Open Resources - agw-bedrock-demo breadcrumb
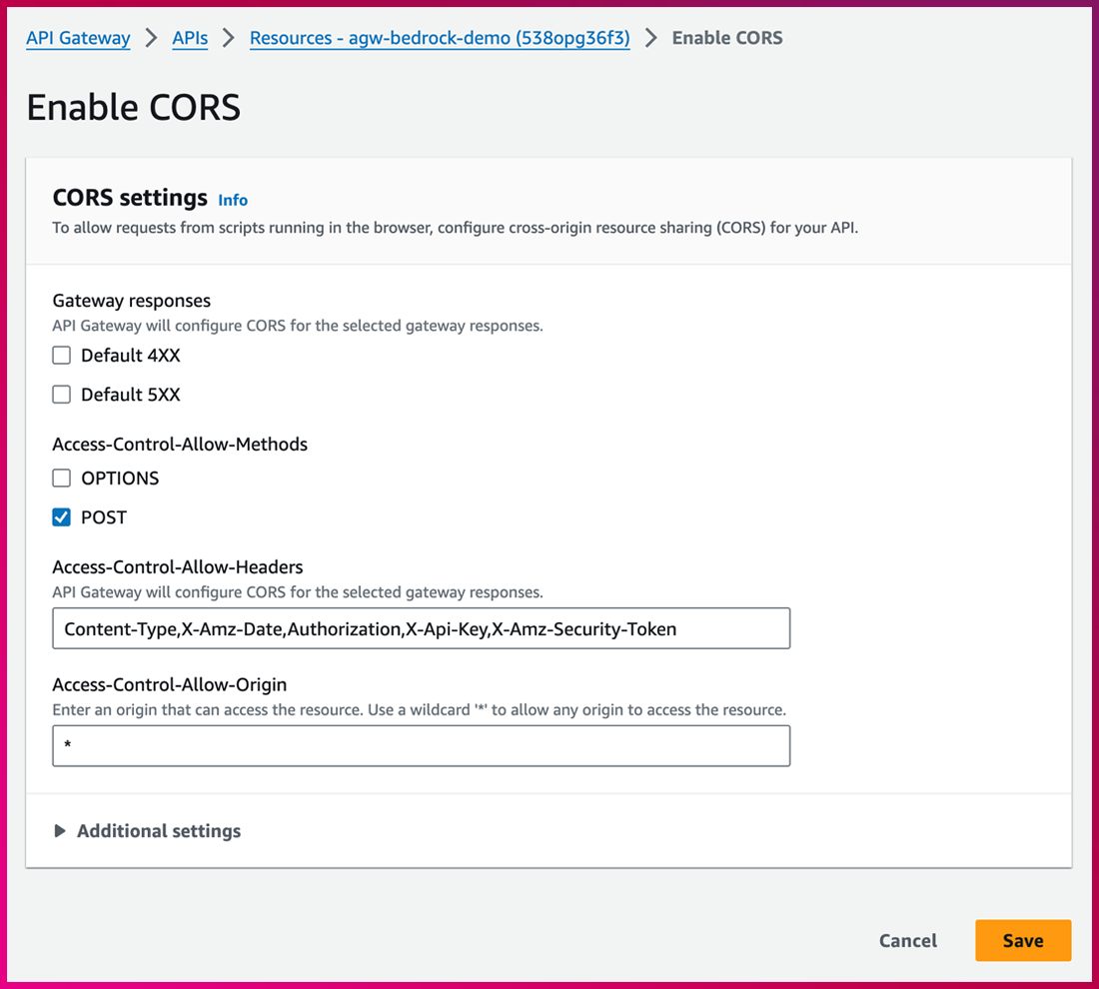 tap(440, 38)
